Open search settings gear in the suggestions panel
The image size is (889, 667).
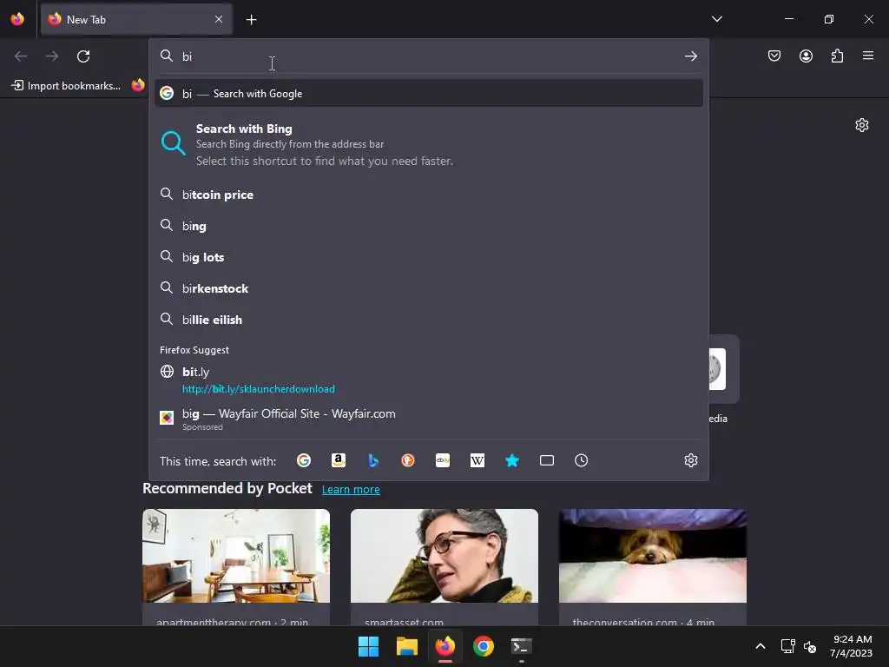coord(690,460)
